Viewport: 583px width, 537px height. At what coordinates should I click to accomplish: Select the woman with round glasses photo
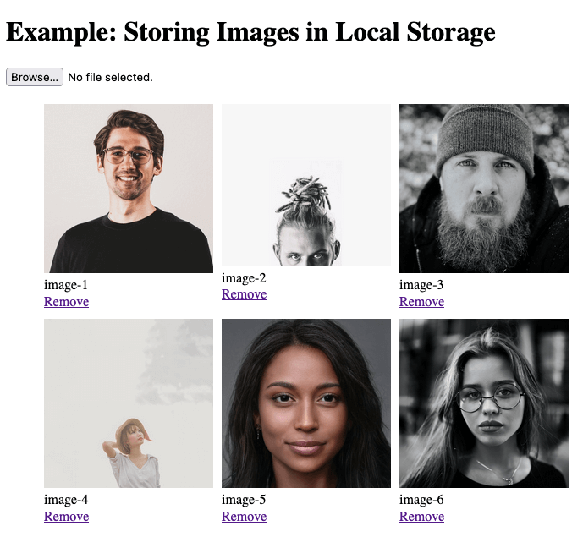coord(484,403)
